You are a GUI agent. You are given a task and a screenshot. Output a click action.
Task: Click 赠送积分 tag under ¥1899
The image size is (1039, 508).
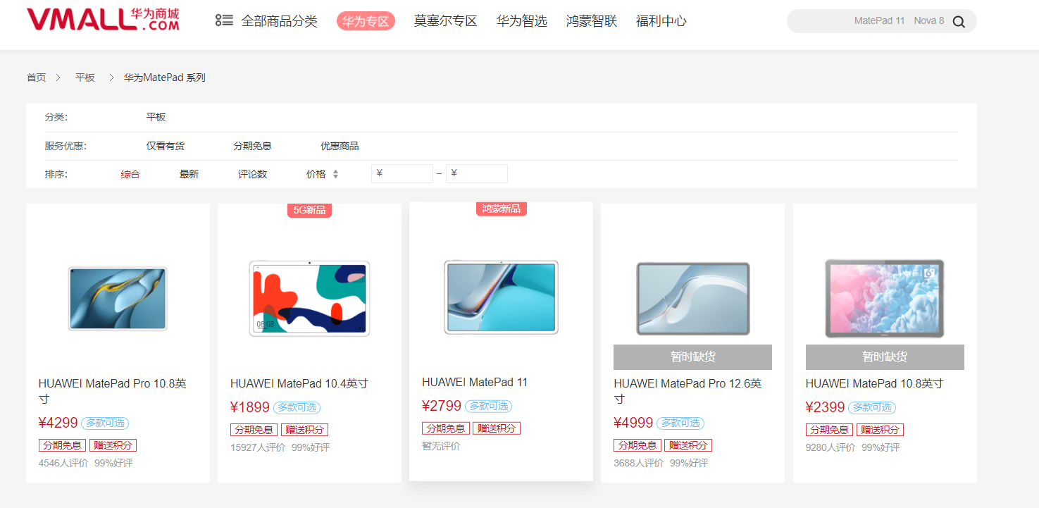[305, 430]
